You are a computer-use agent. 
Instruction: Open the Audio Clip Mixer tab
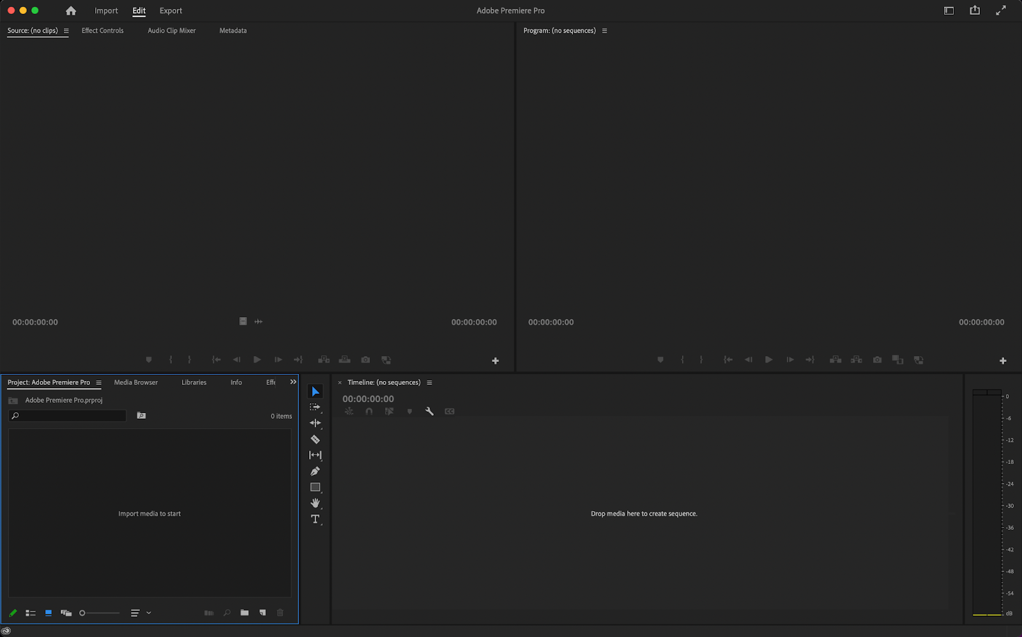click(172, 31)
